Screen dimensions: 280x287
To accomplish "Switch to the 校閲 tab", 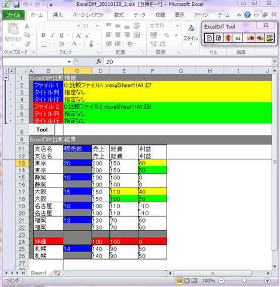I will [x=160, y=15].
